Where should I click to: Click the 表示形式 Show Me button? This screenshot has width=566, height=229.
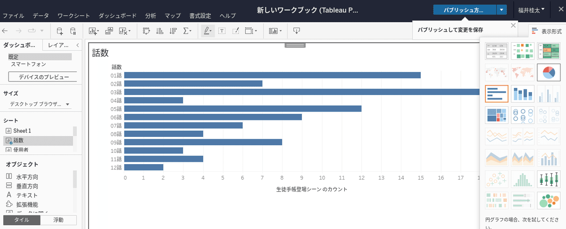click(546, 31)
